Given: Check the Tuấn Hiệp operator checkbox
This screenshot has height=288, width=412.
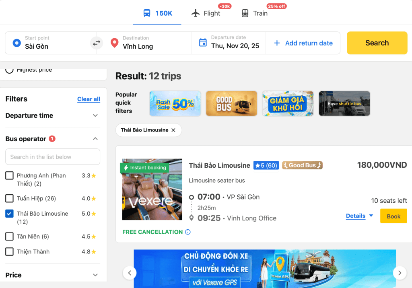Looking at the screenshot, I should point(10,198).
